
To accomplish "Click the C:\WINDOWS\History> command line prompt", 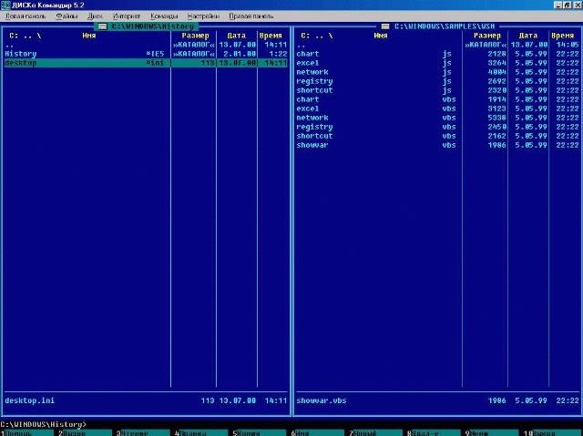I will click(43, 424).
